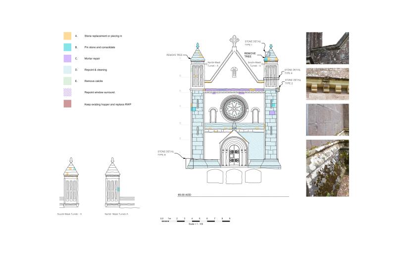Click the legend letter 'B.'
Viewport: 396px width, 262px height.
pyautogui.click(x=76, y=47)
